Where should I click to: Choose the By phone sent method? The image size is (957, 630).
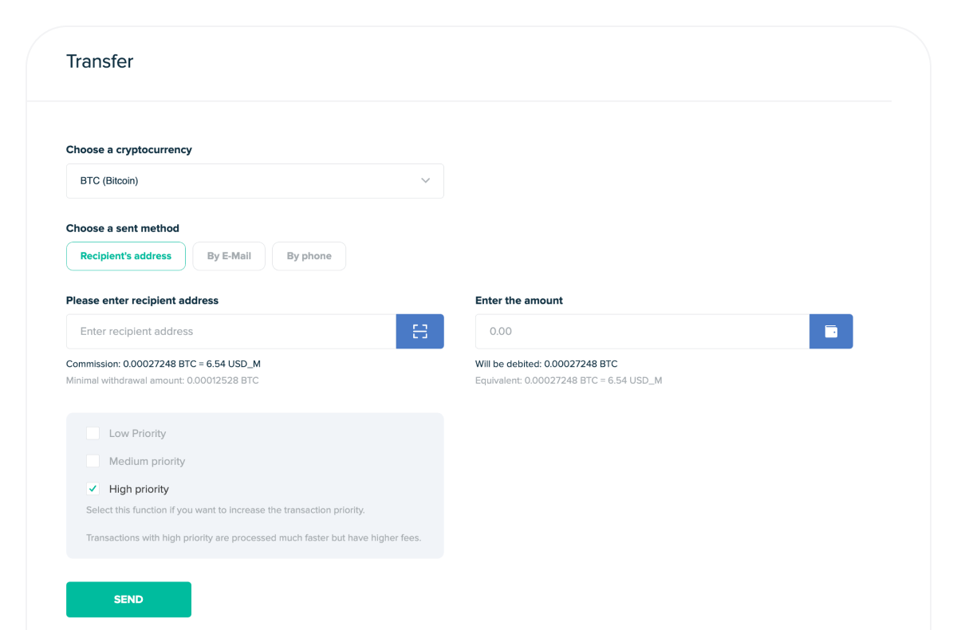pos(309,256)
